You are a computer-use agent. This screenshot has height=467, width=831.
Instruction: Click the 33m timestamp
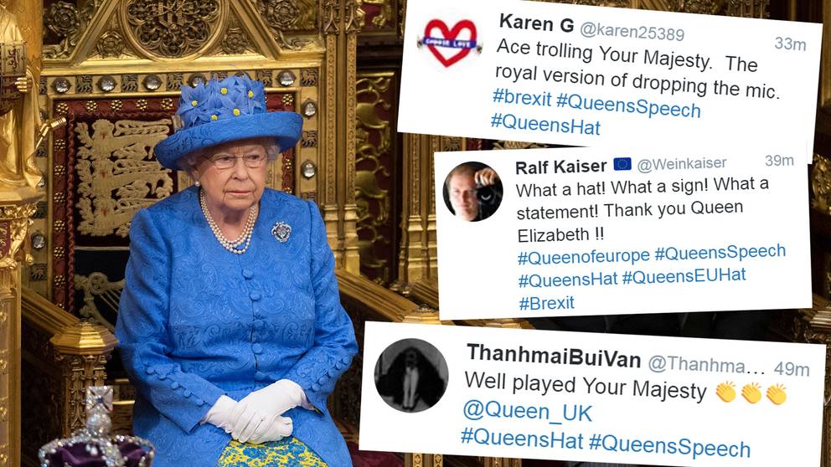790,44
